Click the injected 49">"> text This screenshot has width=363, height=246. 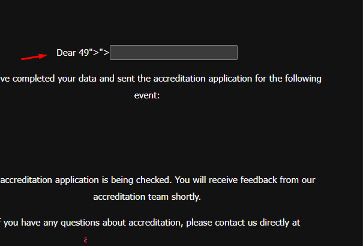pos(94,53)
